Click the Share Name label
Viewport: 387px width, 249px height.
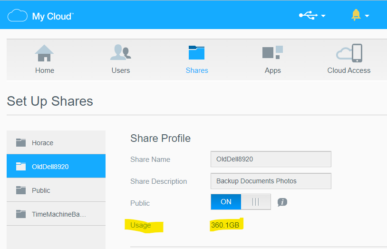click(150, 159)
